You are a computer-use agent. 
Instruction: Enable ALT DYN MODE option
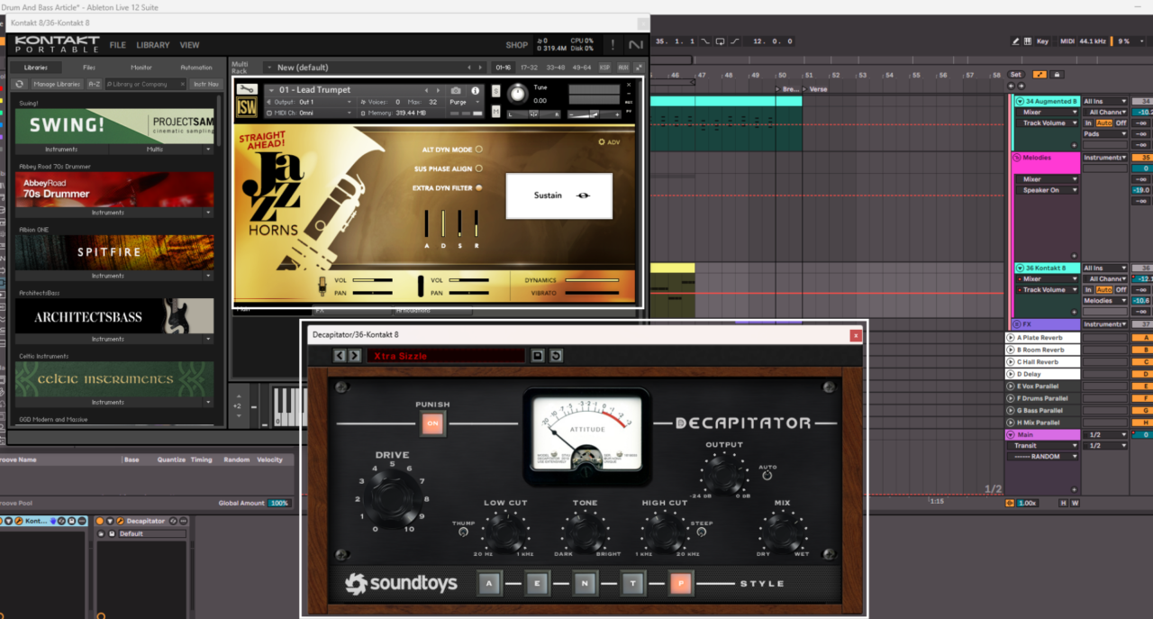click(x=478, y=150)
